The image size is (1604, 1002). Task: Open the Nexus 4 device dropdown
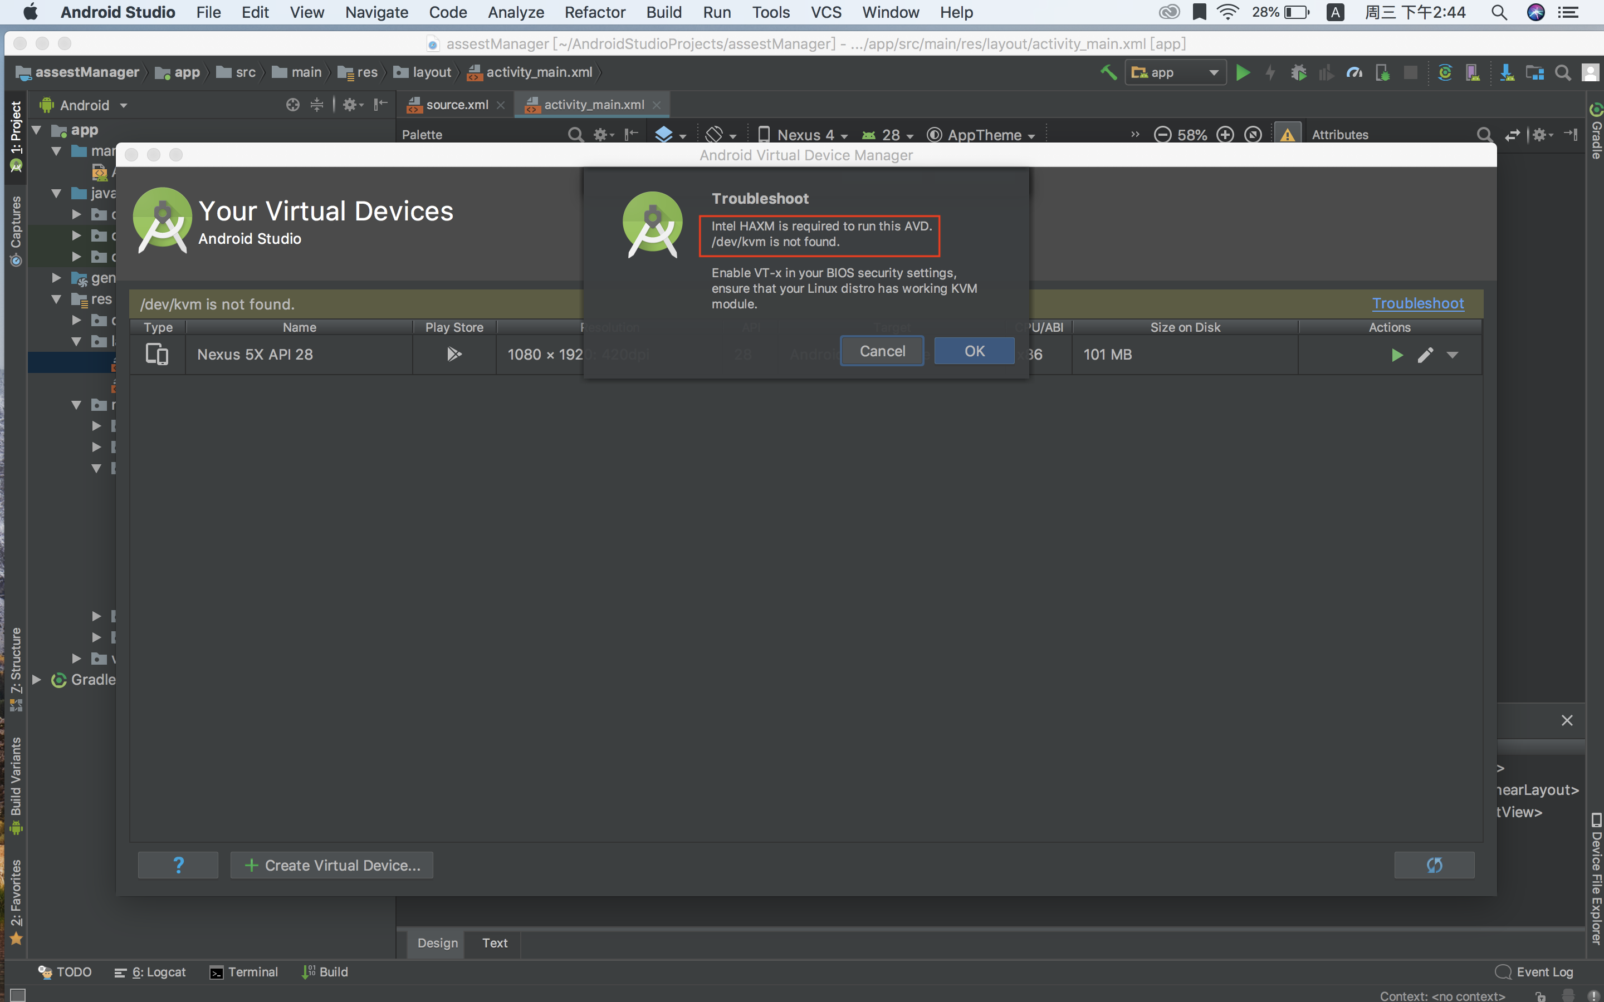(803, 135)
